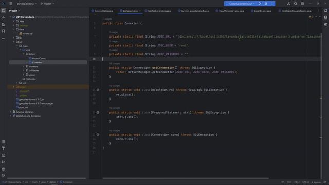
Task: Open the Terminal tool window
Action: tap(4, 155)
